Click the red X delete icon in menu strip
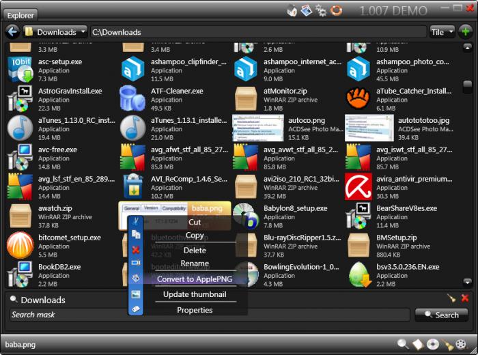The image size is (478, 355). [136, 250]
